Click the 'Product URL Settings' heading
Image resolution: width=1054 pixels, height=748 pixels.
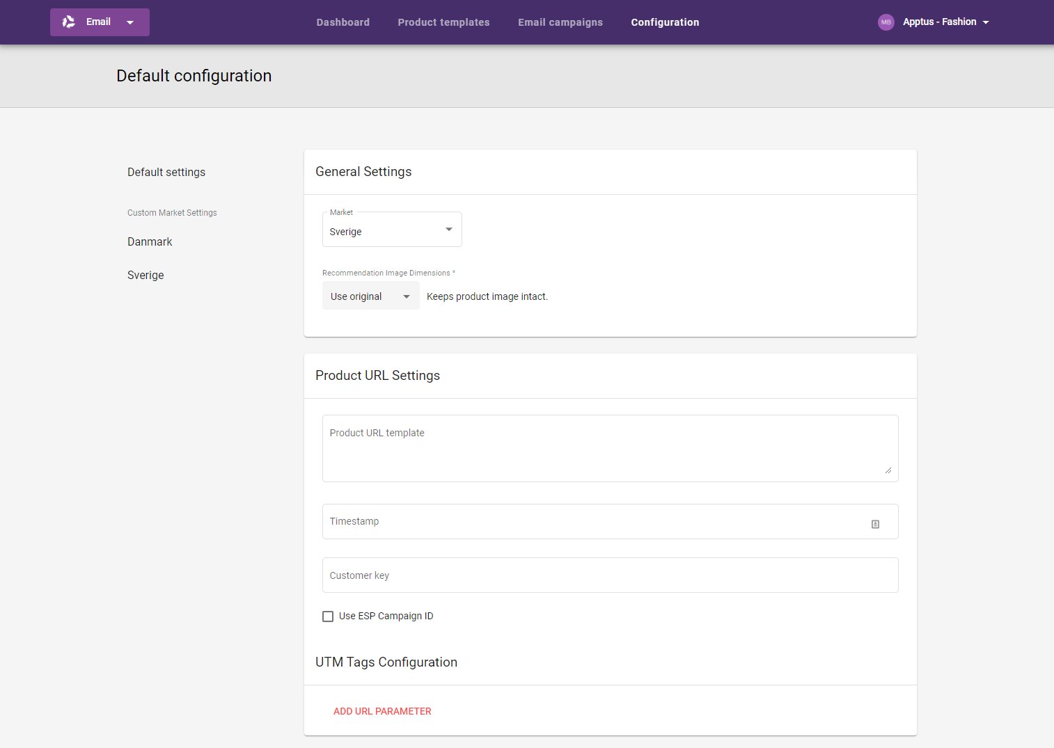[377, 376]
